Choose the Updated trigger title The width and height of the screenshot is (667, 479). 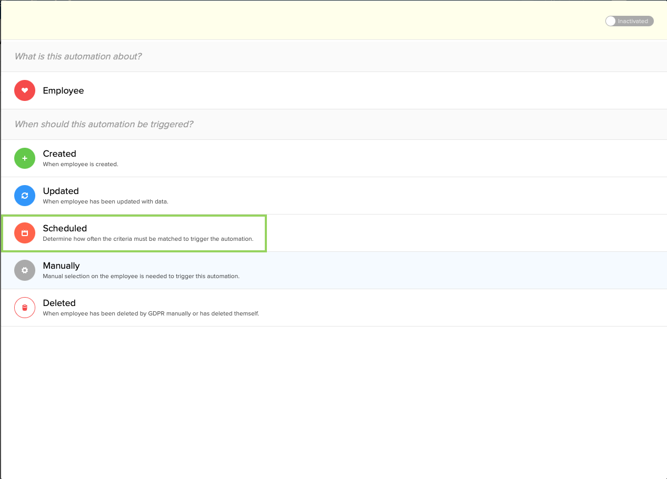(61, 191)
